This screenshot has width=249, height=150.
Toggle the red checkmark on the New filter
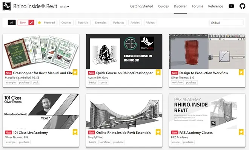pos(31,23)
